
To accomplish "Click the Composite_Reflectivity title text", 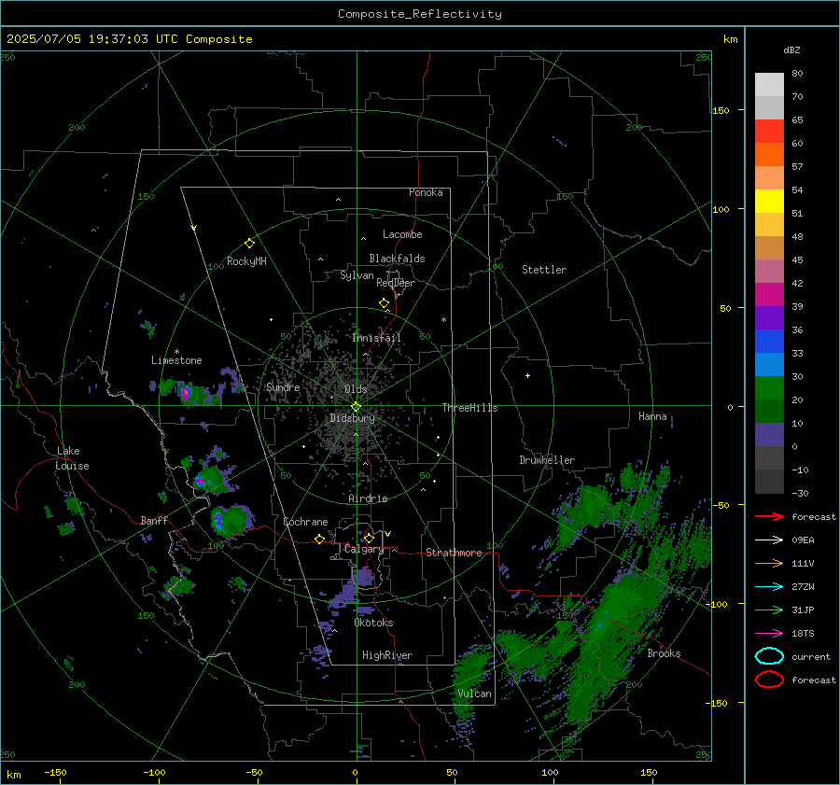I will (420, 14).
